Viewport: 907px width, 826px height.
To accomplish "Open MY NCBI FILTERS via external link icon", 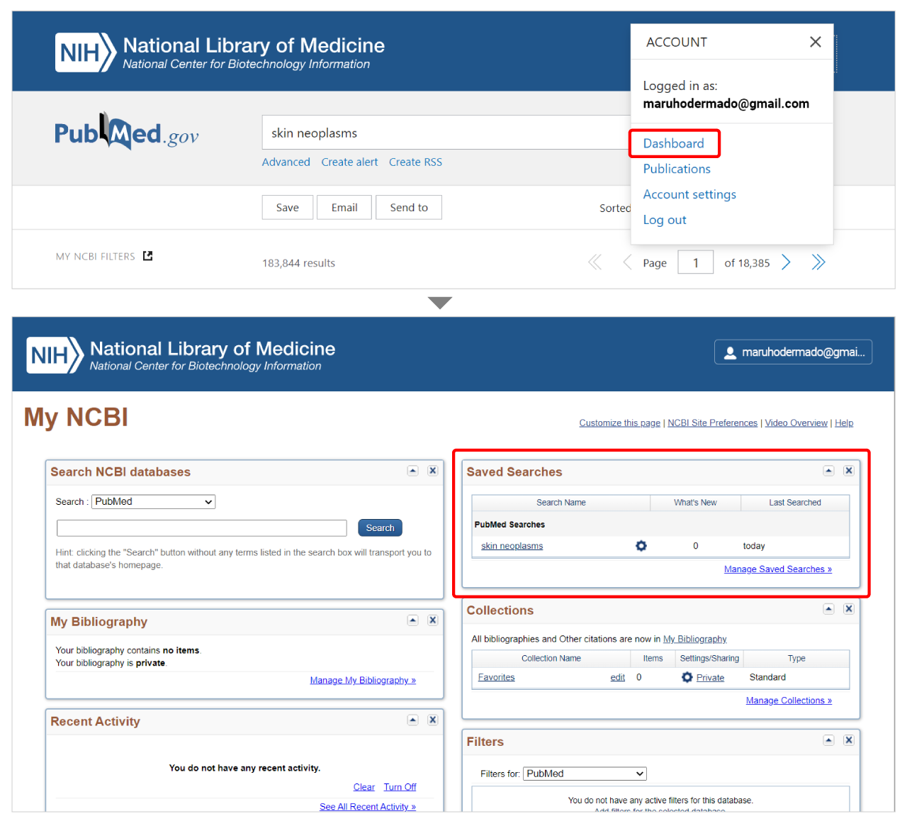I will point(147,255).
